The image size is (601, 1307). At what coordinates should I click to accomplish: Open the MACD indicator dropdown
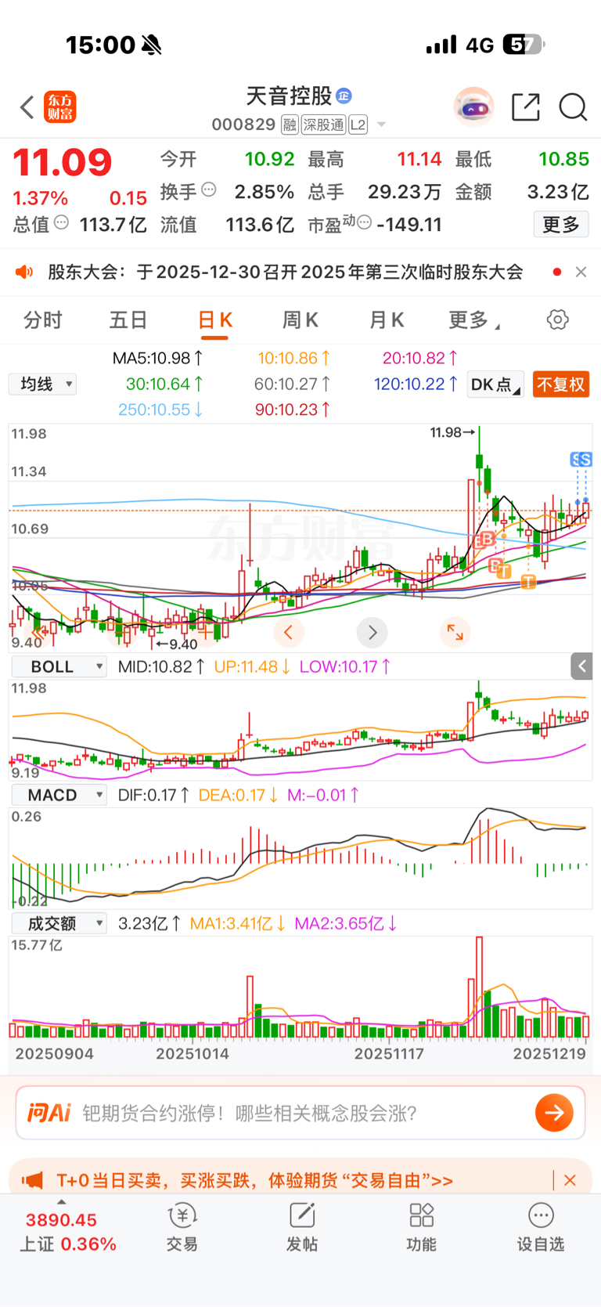click(59, 795)
